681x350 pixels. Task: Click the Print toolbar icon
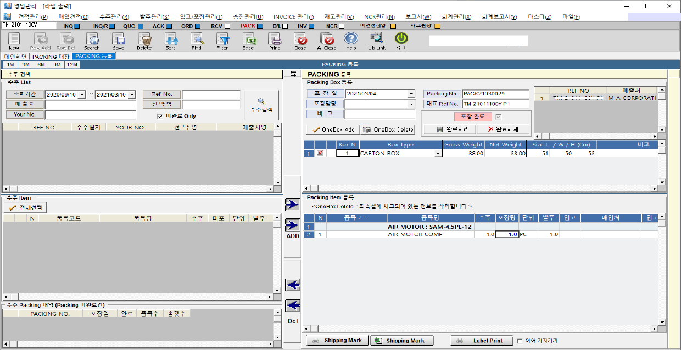275,40
